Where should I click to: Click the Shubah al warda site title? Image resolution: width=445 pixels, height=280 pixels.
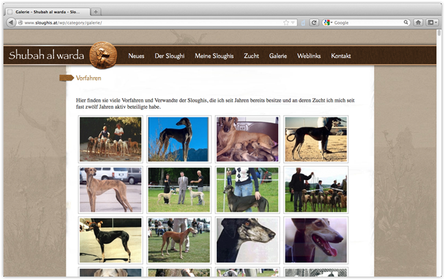[x=47, y=55]
